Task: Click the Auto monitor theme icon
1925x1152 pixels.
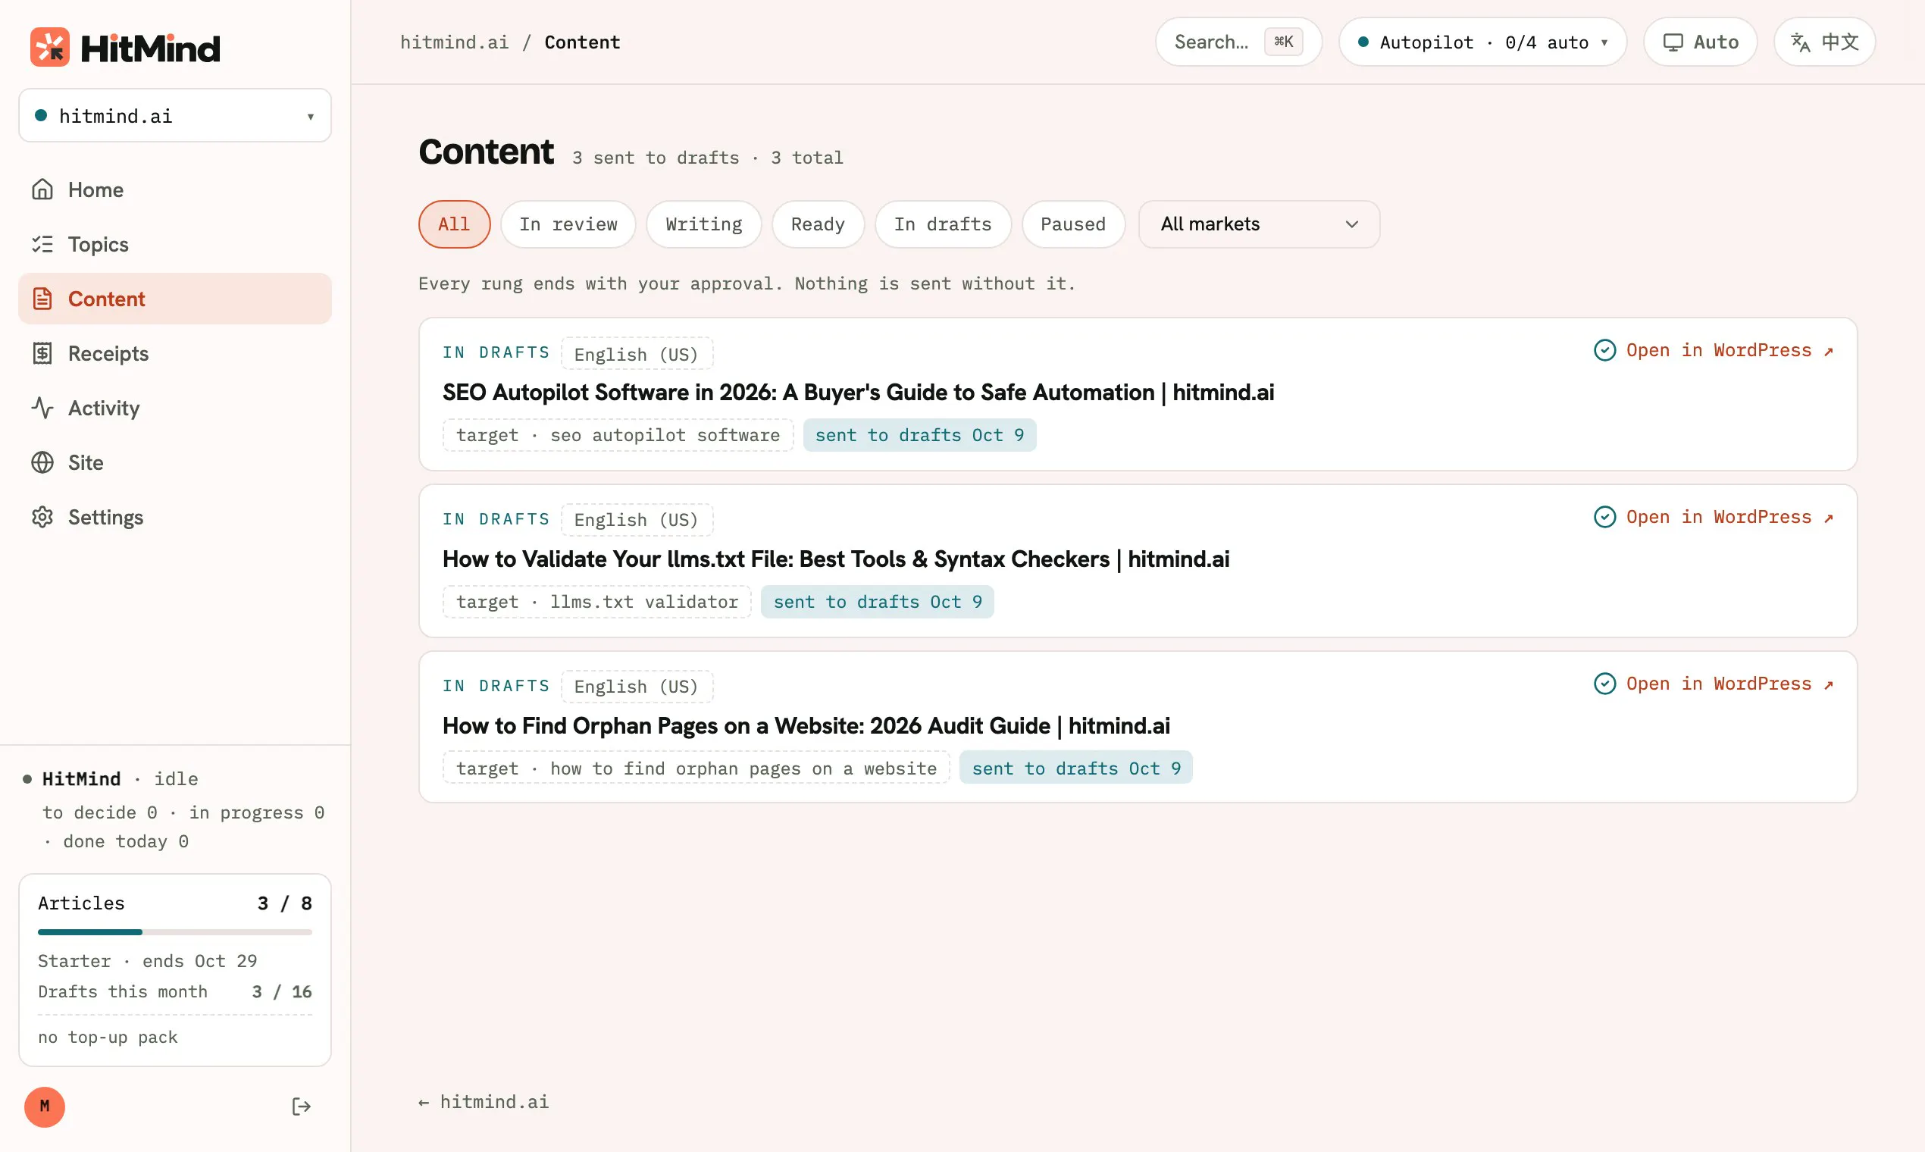Action: point(1673,42)
